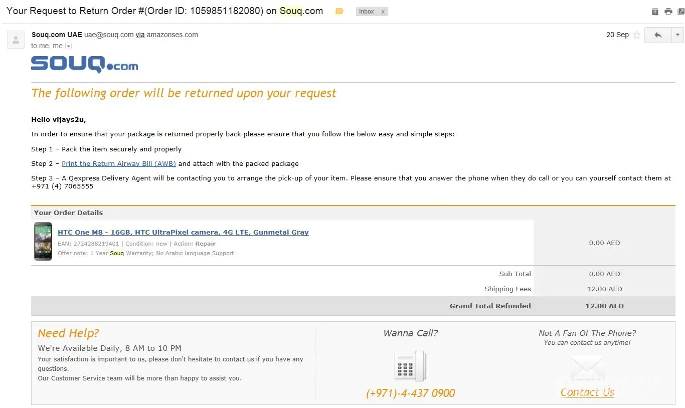
Task: Click the envelope icon above Contact Us
Action: (x=587, y=368)
